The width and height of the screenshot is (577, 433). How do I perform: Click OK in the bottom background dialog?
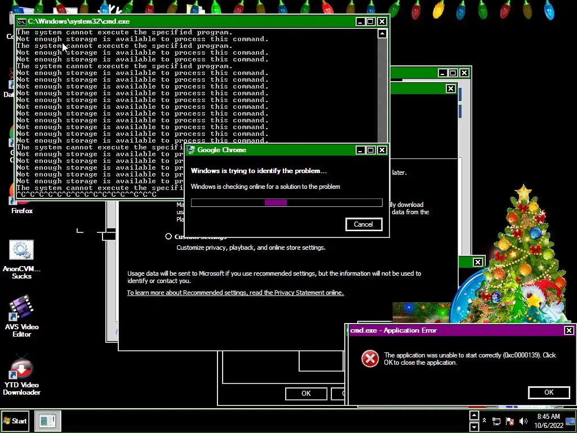[x=306, y=394]
